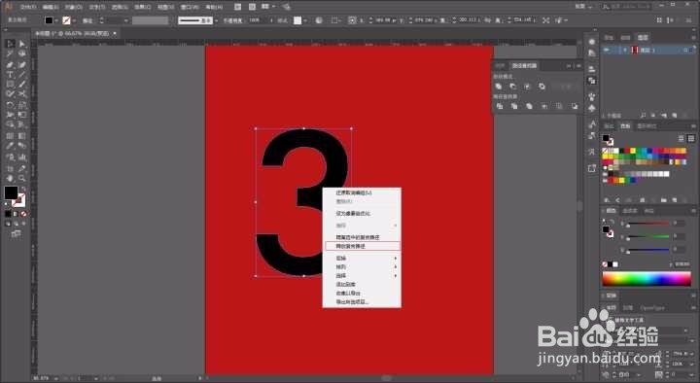Image resolution: width=700 pixels, height=383 pixels.
Task: Select the Type tool
Action: 11,75
